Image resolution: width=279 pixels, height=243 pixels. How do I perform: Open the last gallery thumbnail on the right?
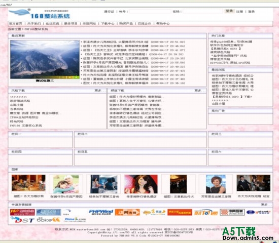click(x=253, y=183)
